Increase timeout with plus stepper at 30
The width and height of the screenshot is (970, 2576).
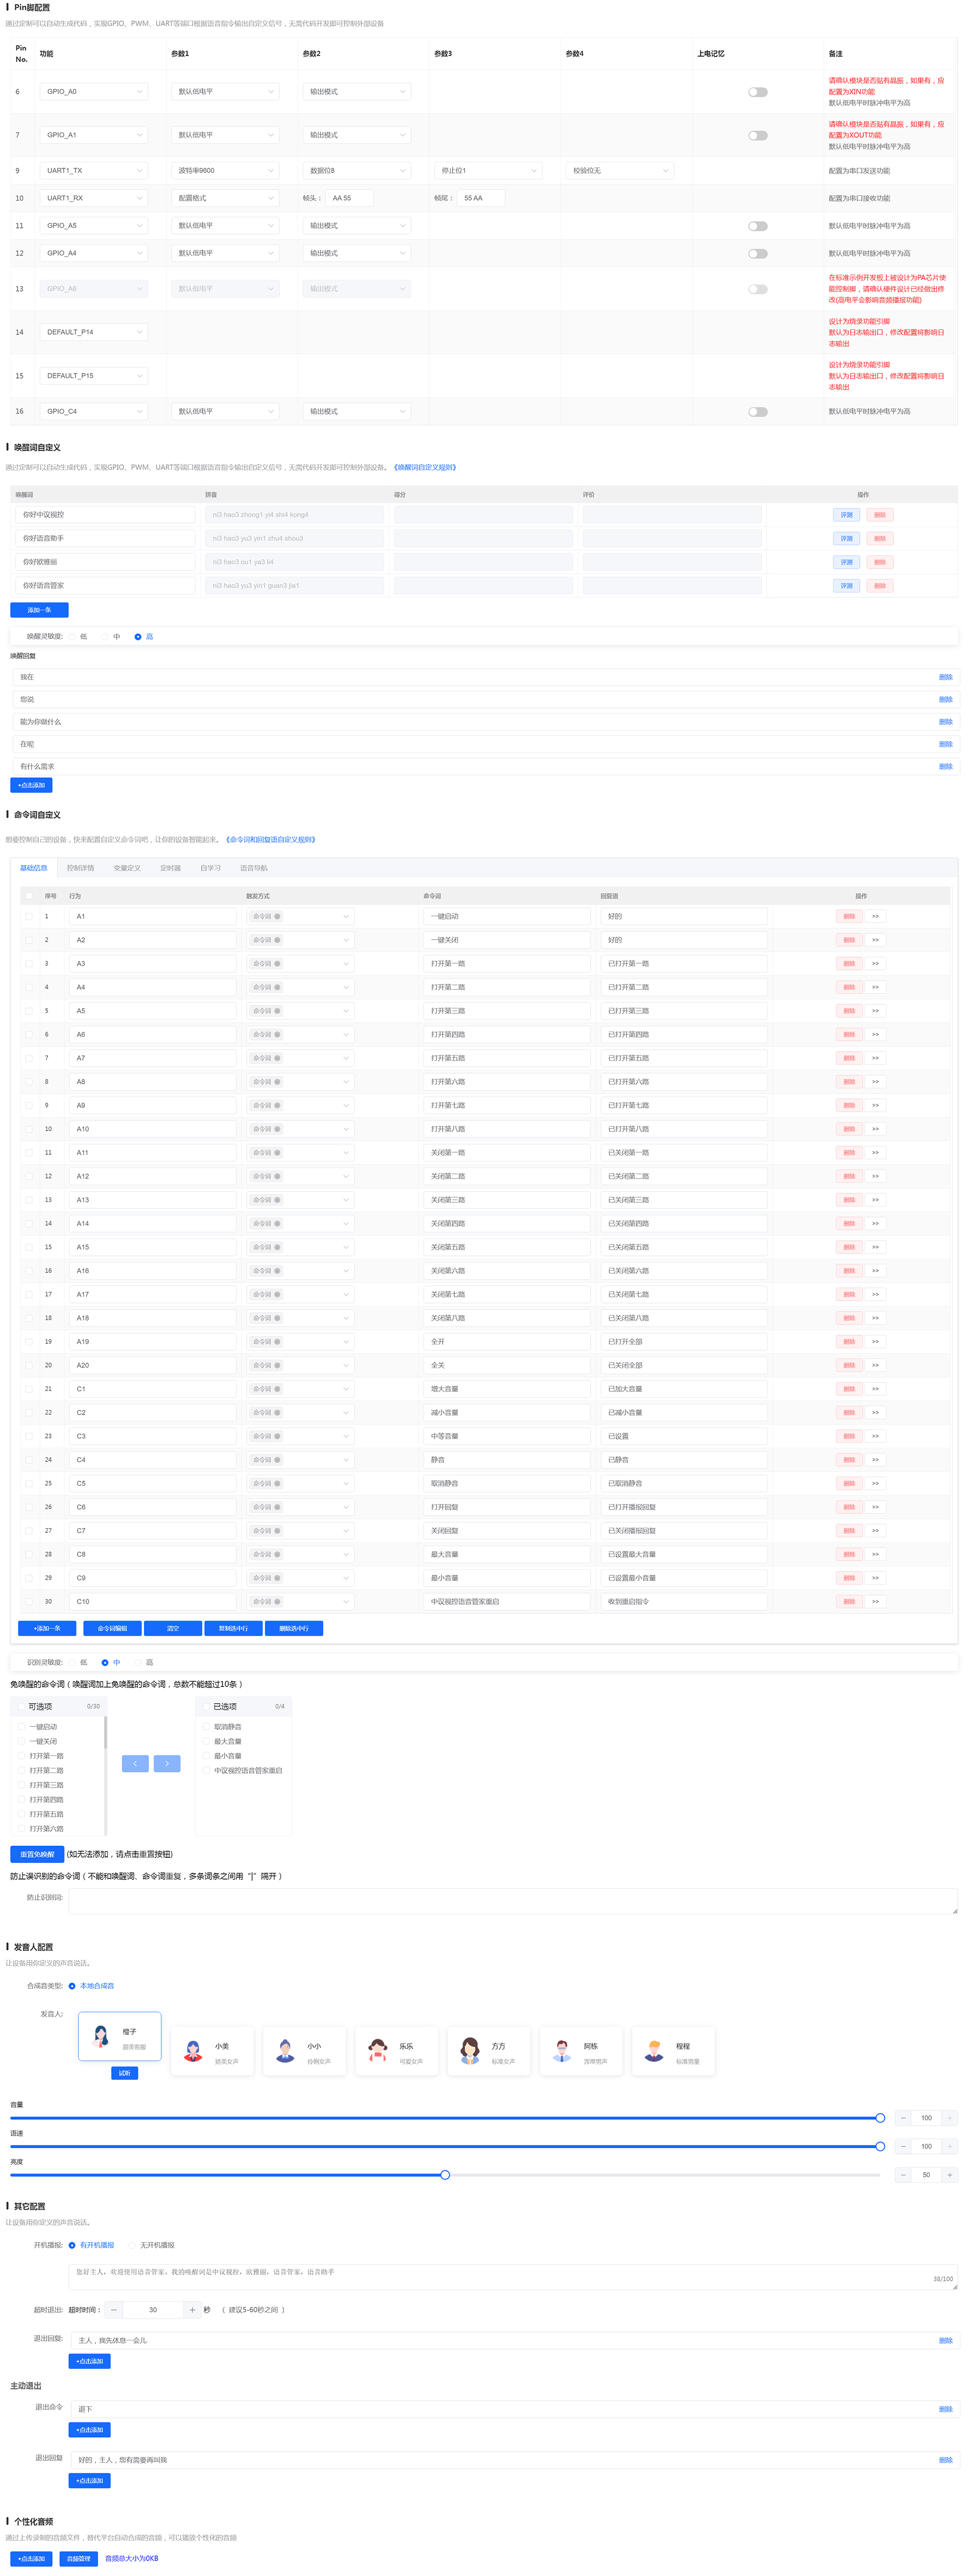point(191,2309)
